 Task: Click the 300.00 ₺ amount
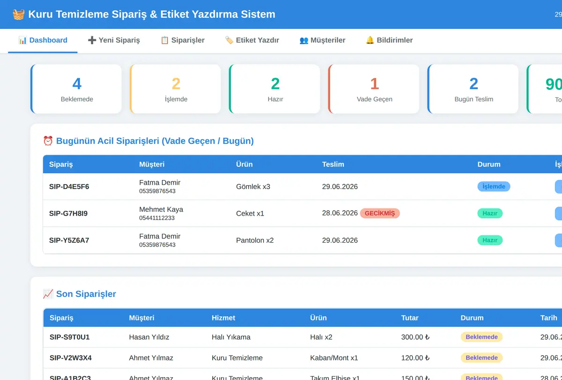pos(415,337)
